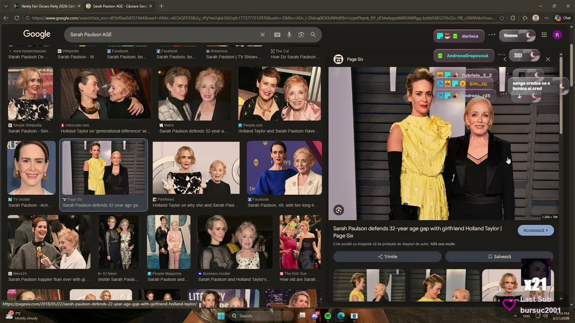Open Discord from the taskbar
Image resolution: width=575 pixels, height=323 pixels.
coord(315,316)
